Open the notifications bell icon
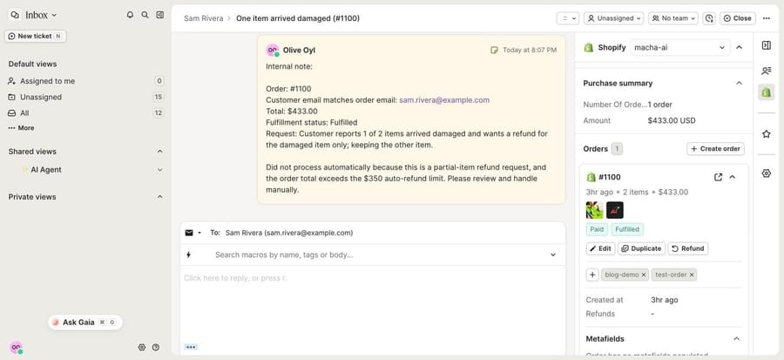Image resolution: width=784 pixels, height=360 pixels. [x=130, y=15]
